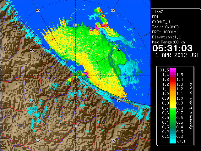Select the "Task: OYAMAB" line
Viewport: 201px width, 151px height.
pos(165,27)
